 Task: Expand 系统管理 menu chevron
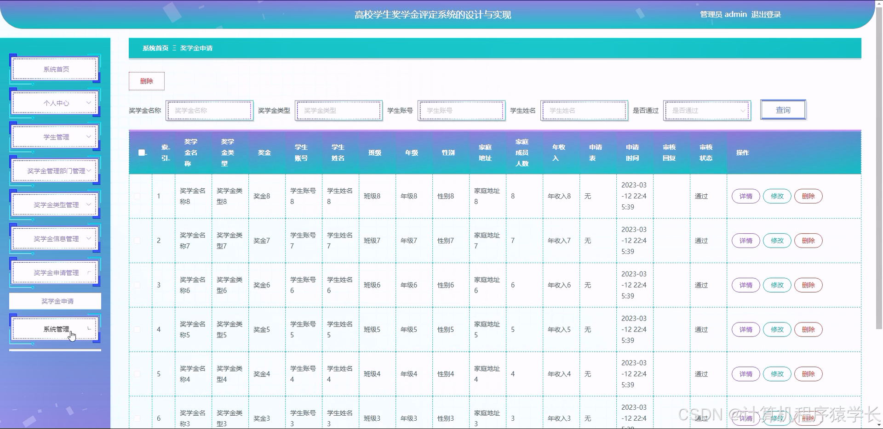(x=89, y=328)
